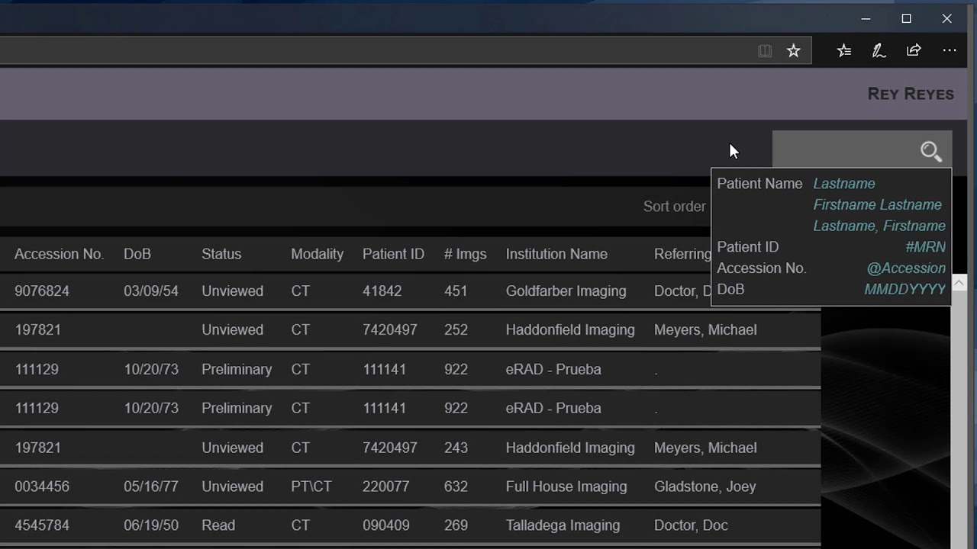Image resolution: width=977 pixels, height=549 pixels.
Task: Click Talladega Imaging institution cell
Action: (563, 525)
